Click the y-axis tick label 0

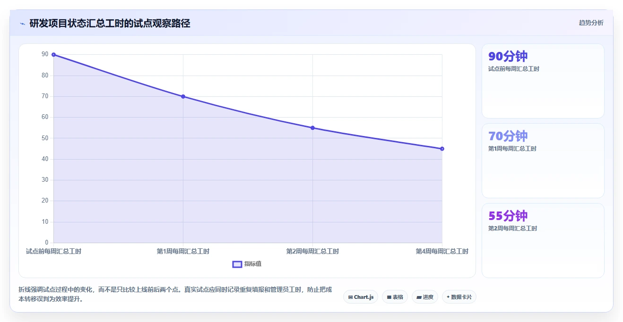pyautogui.click(x=47, y=243)
